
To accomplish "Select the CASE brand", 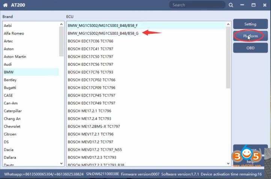I will tap(31, 95).
